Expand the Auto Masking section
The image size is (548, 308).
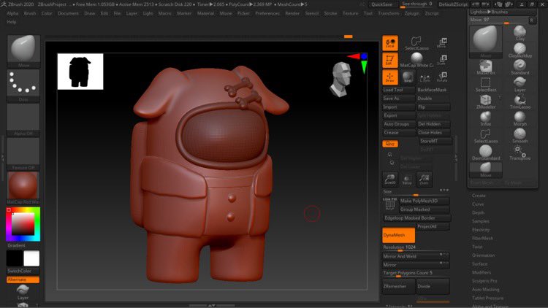pyautogui.click(x=485, y=290)
